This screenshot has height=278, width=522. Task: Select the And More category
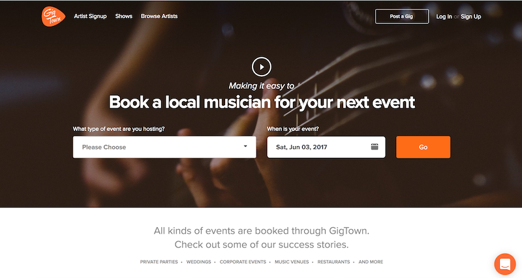coord(371,262)
